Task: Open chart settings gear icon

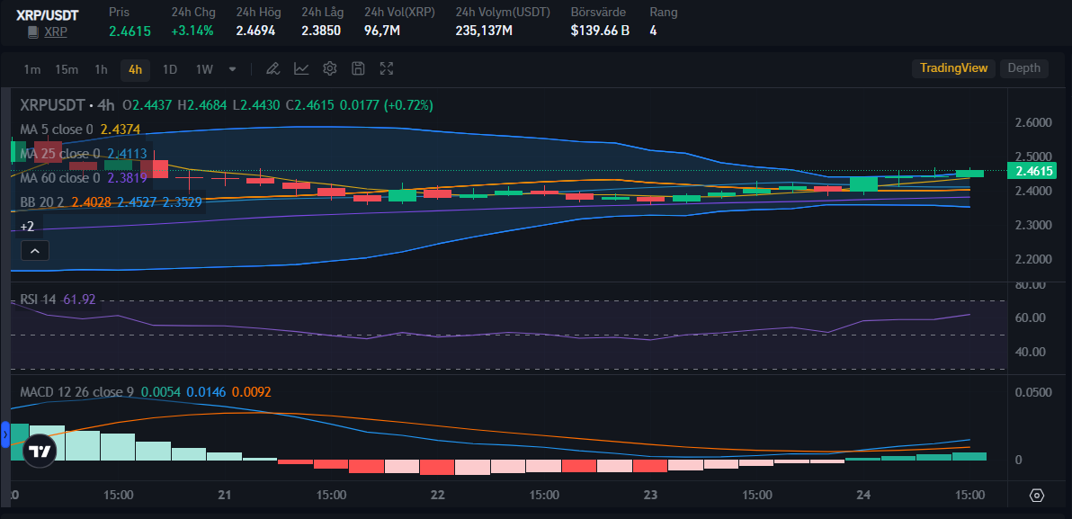Action: (329, 68)
